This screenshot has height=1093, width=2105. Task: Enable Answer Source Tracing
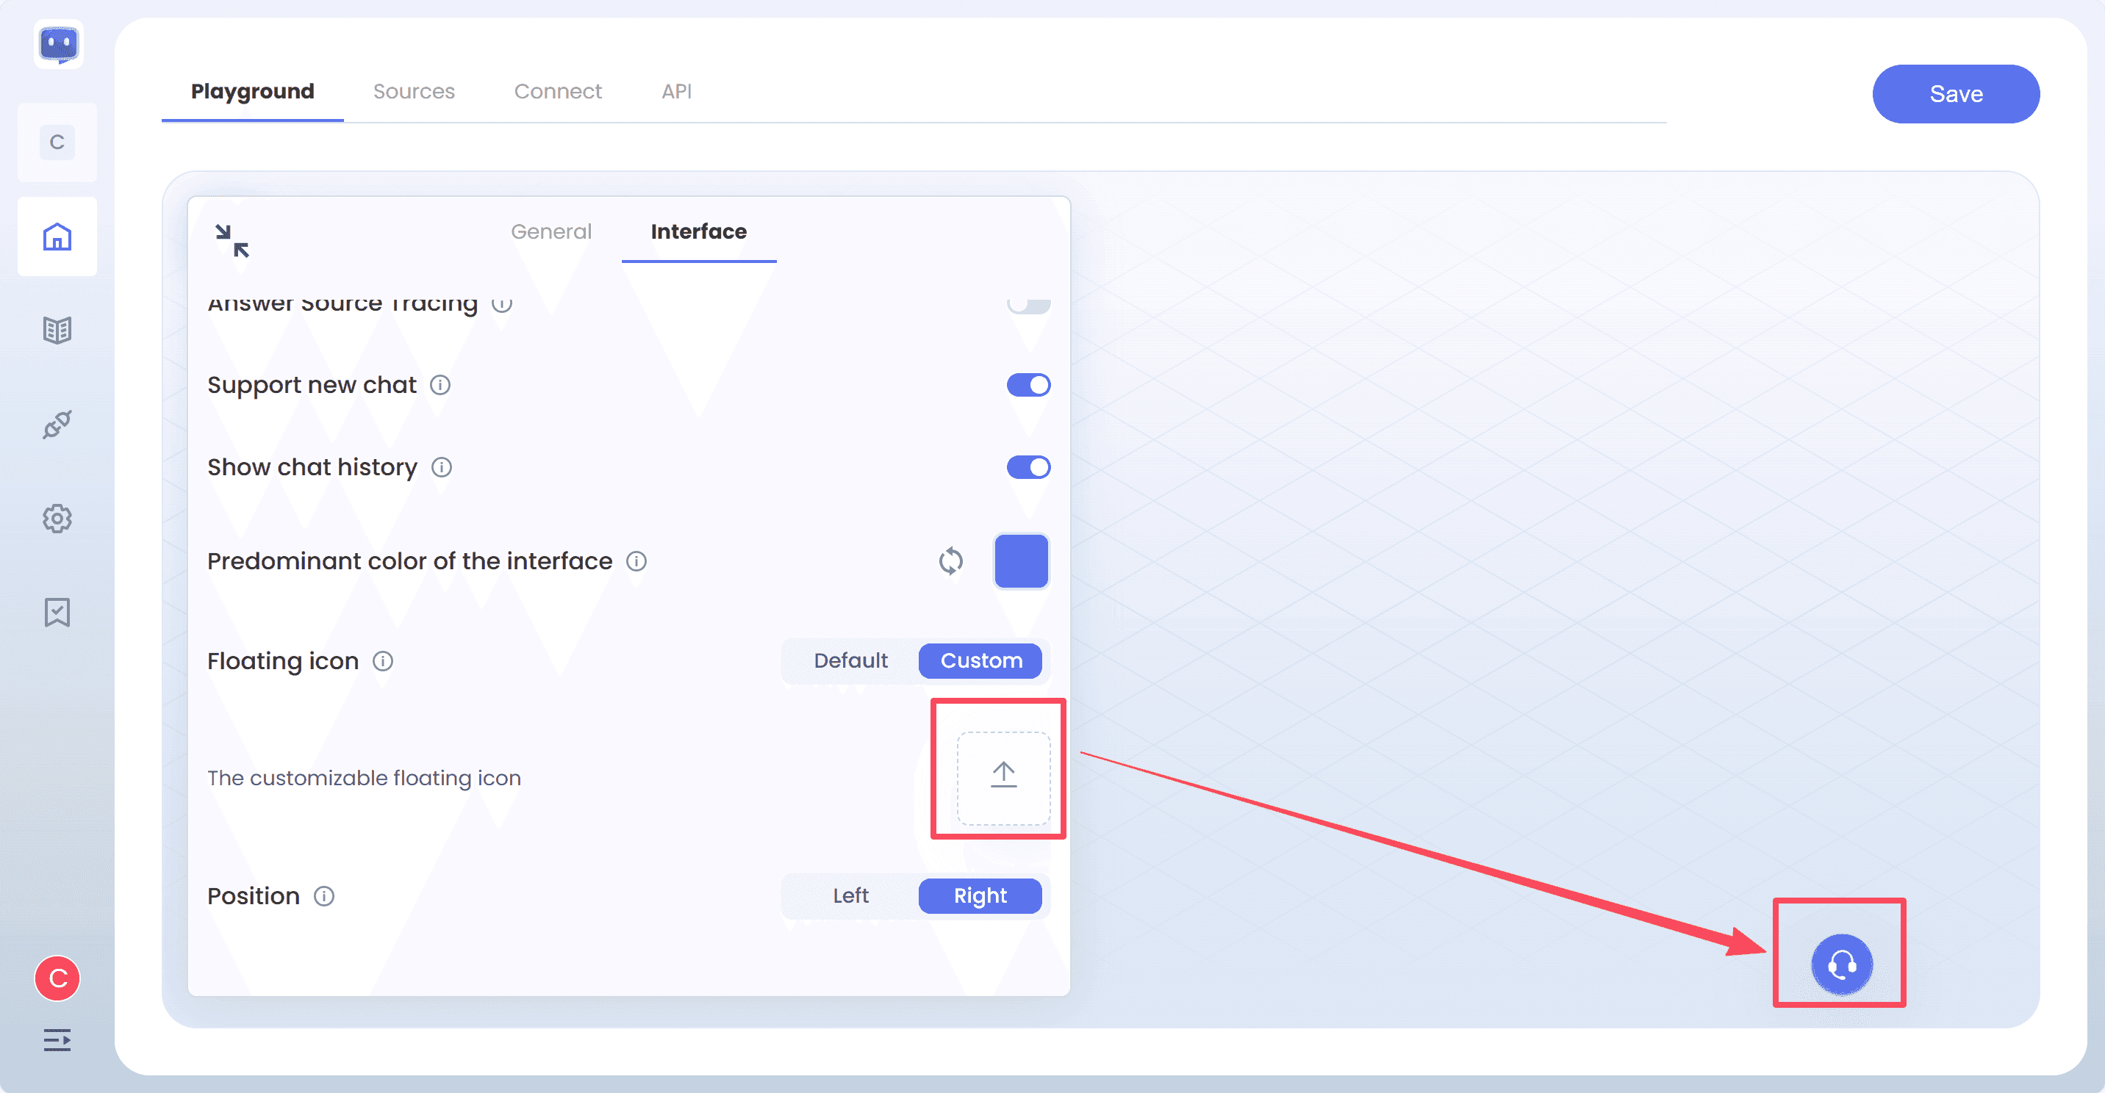coord(1029,304)
